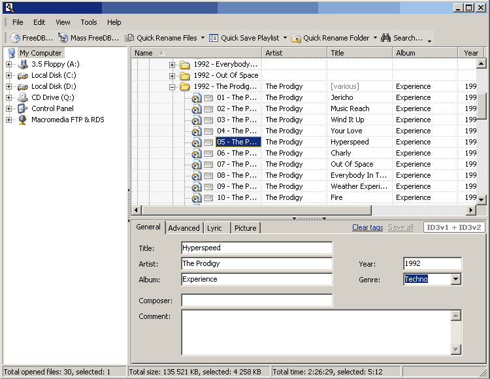Collapse the 1992 - The Prodigy folder

point(172,87)
